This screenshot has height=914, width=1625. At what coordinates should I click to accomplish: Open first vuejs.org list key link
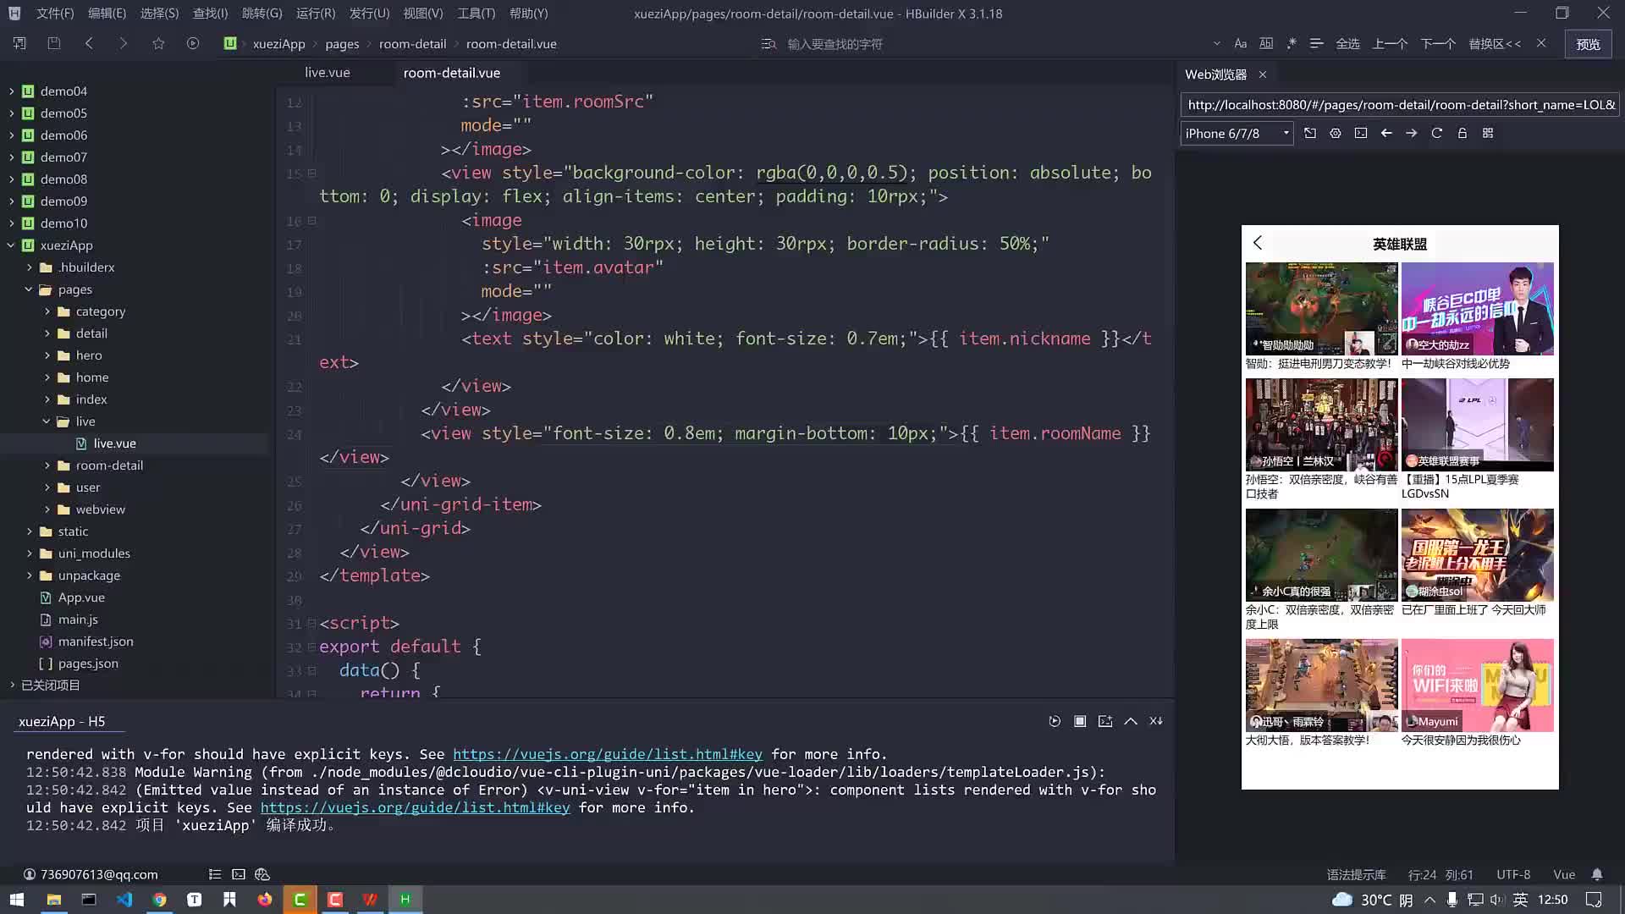point(608,754)
